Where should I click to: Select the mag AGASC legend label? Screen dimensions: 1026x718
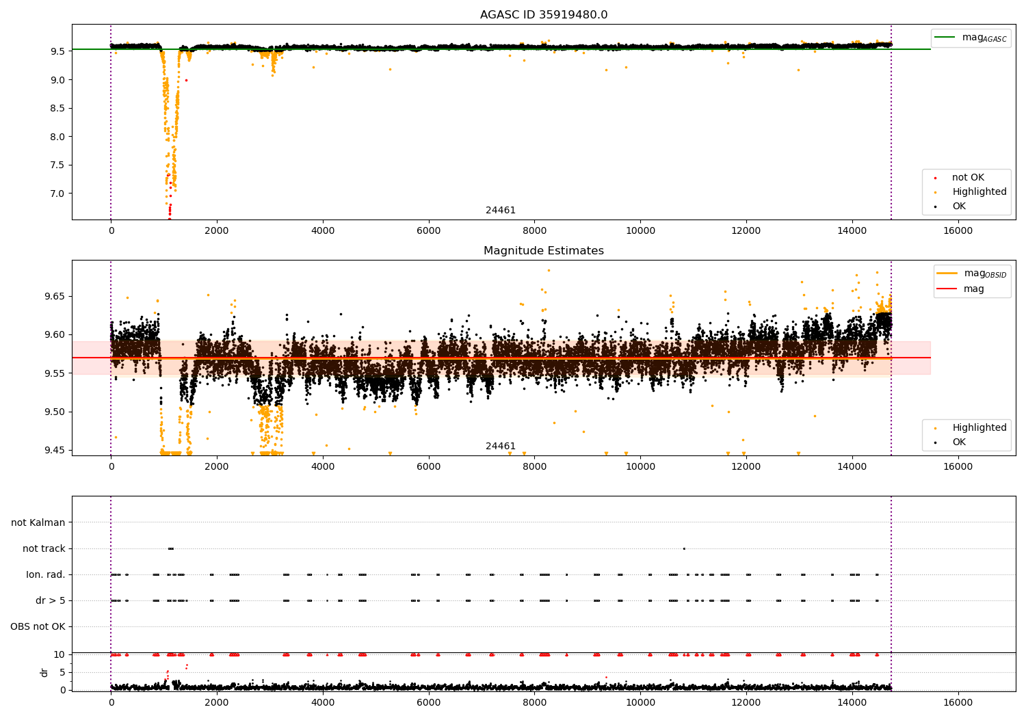pos(984,38)
